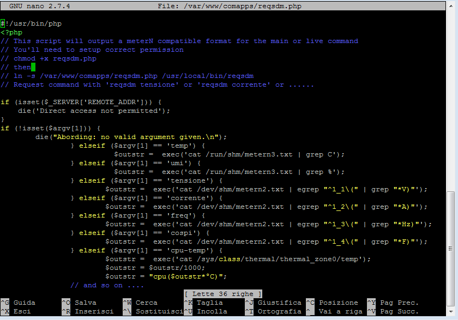Click the exec line with 'grep %'
Viewport: 458px width, 320px height.
pyautogui.click(x=230, y=172)
